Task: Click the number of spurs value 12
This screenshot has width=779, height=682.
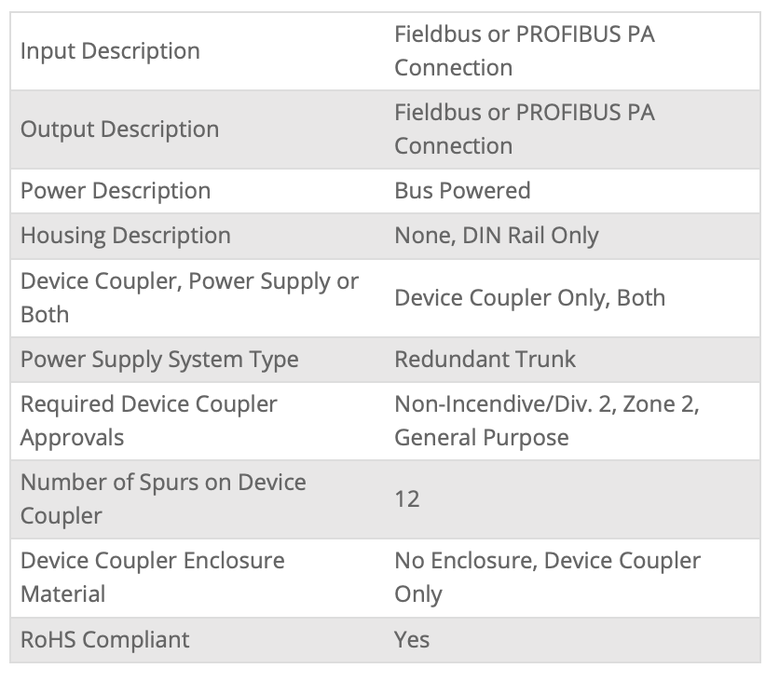Action: tap(407, 499)
